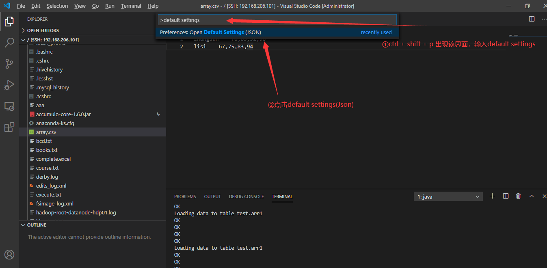
Task: Open the terminal selector dropdown showing 1: java
Action: coord(448,196)
